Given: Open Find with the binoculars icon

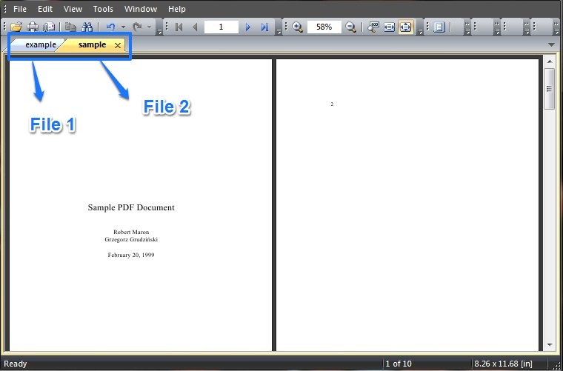Looking at the screenshot, I should 87,27.
